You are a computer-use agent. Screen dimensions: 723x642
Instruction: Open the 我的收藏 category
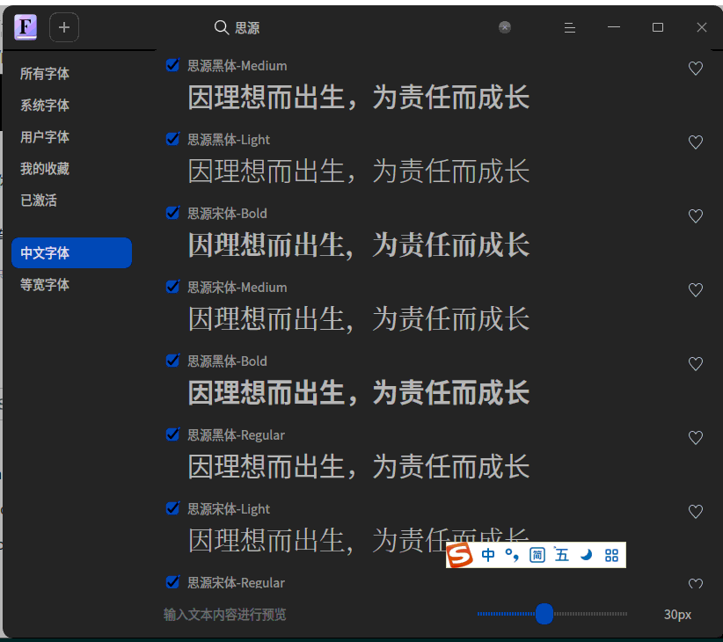[x=45, y=169]
